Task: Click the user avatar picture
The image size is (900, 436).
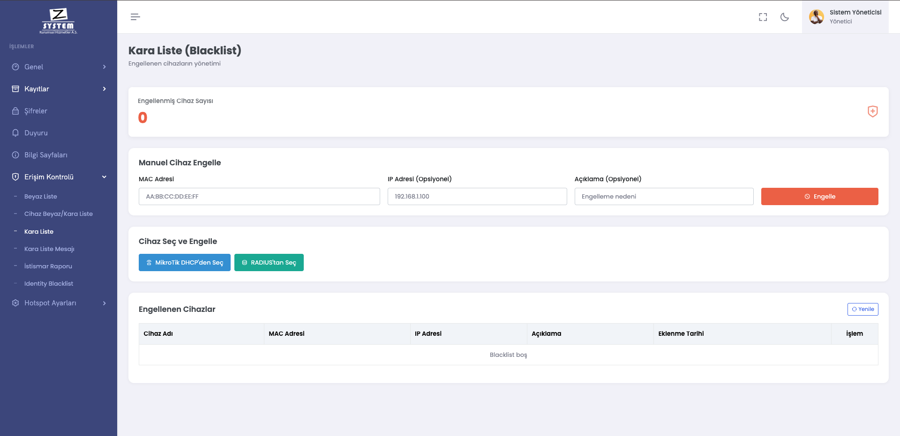Action: click(x=816, y=17)
